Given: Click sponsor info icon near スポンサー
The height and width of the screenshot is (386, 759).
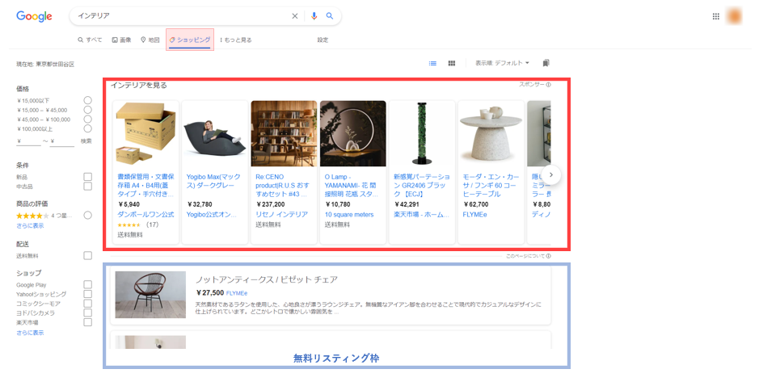Looking at the screenshot, I should pos(548,85).
